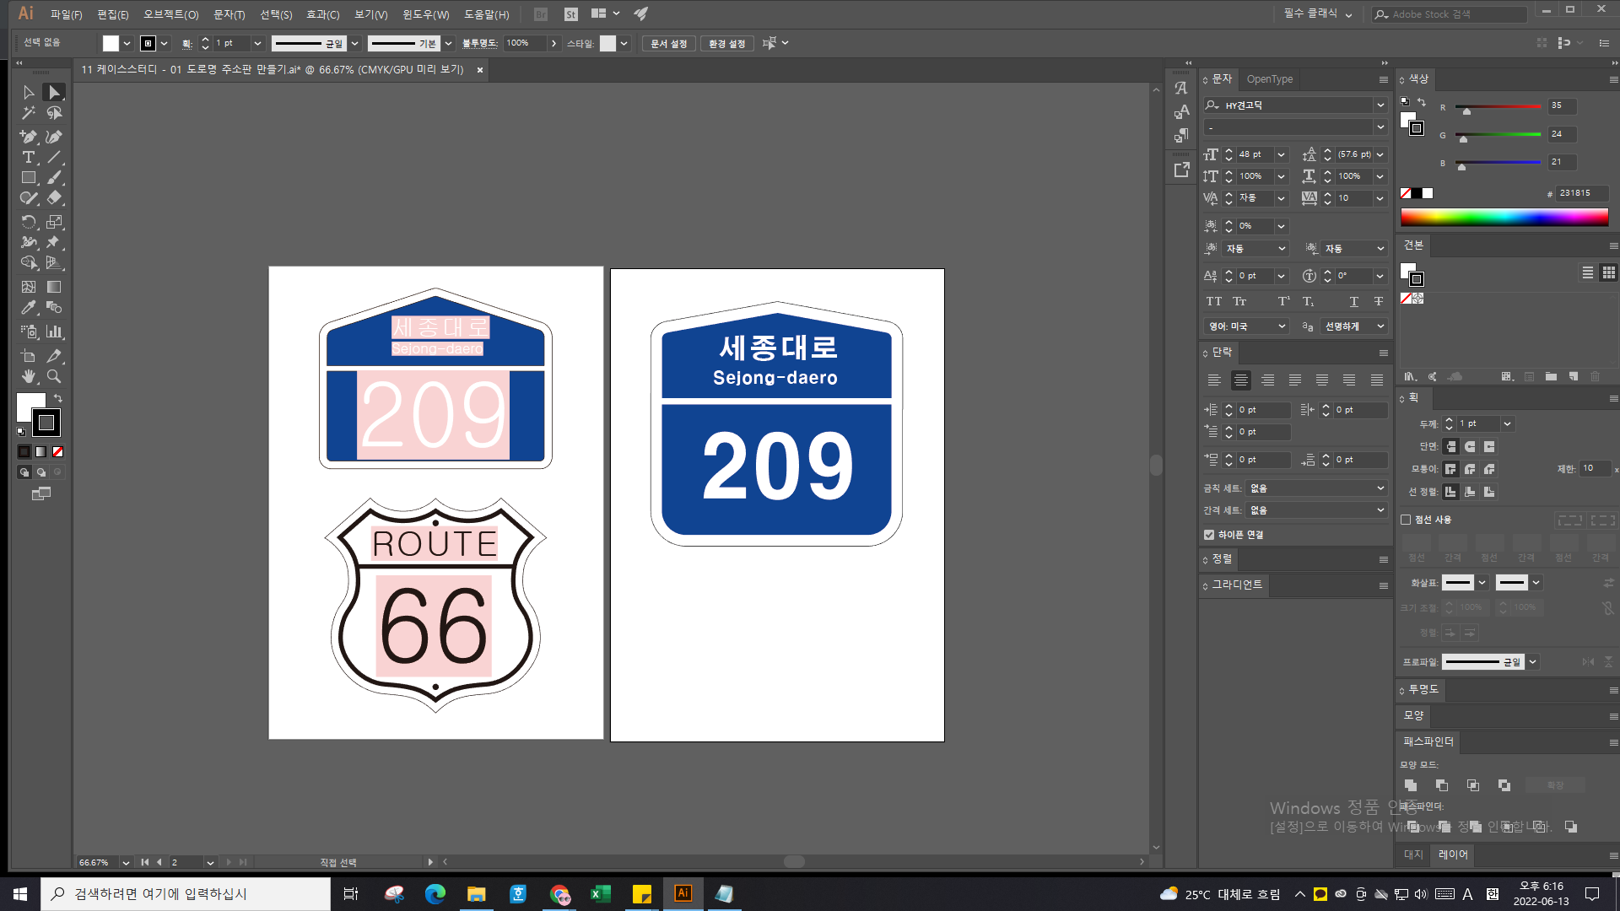Select the Zoom tool
This screenshot has width=1620, height=911.
coord(54,376)
